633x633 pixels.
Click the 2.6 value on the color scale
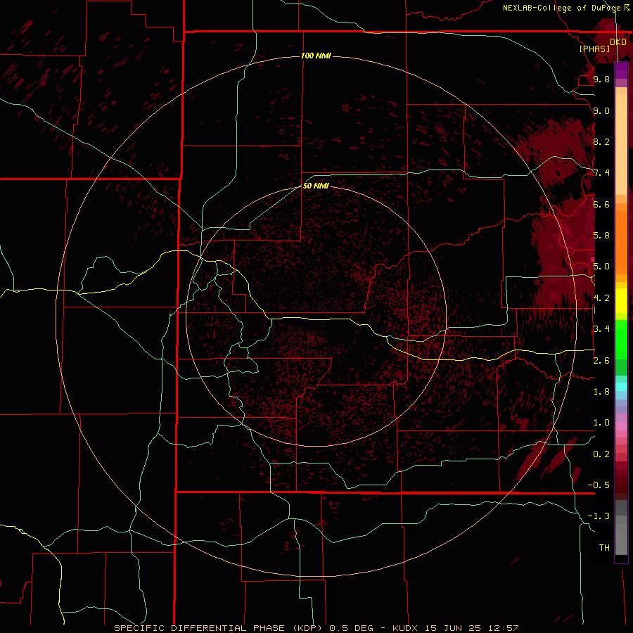pyautogui.click(x=601, y=361)
